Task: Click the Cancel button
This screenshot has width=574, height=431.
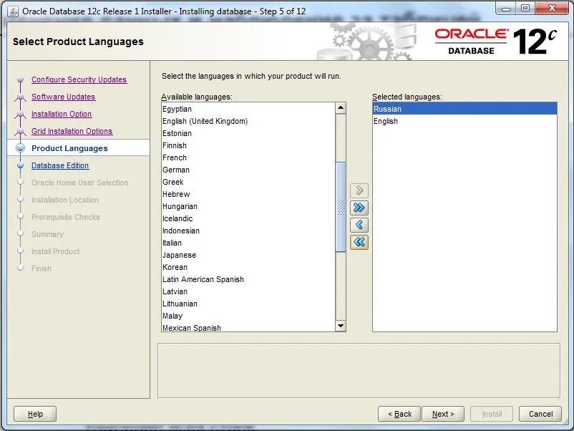Action: (540, 414)
